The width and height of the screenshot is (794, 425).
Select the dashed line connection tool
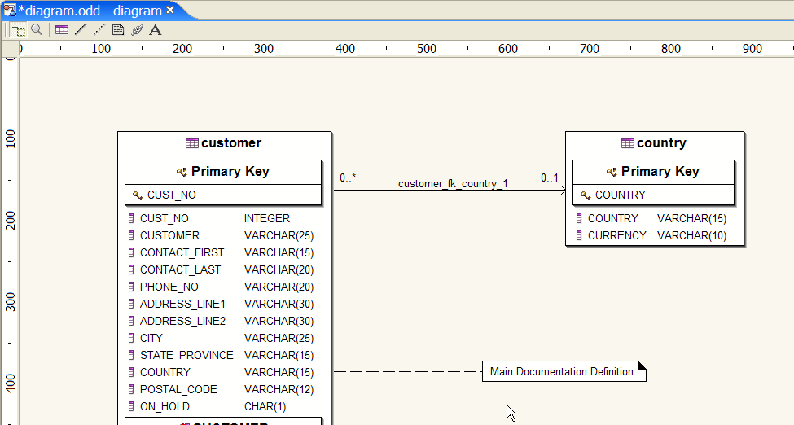(99, 30)
